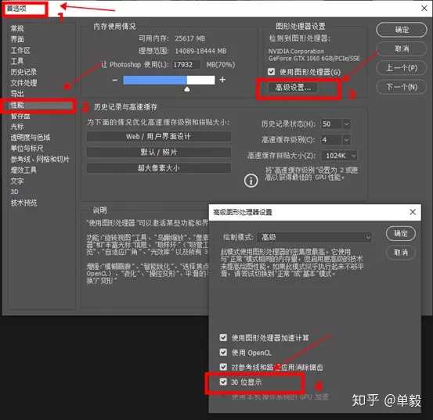This screenshot has width=433, height=420.
Task: Toggle 对参考线和路径应用消除锯齿 checkbox
Action: click(x=223, y=367)
